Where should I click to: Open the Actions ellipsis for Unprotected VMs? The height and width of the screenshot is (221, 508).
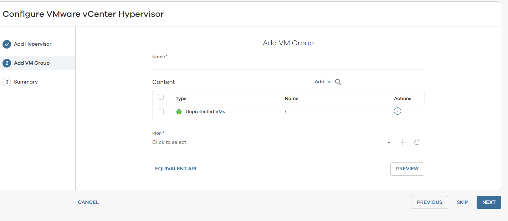[x=397, y=111]
